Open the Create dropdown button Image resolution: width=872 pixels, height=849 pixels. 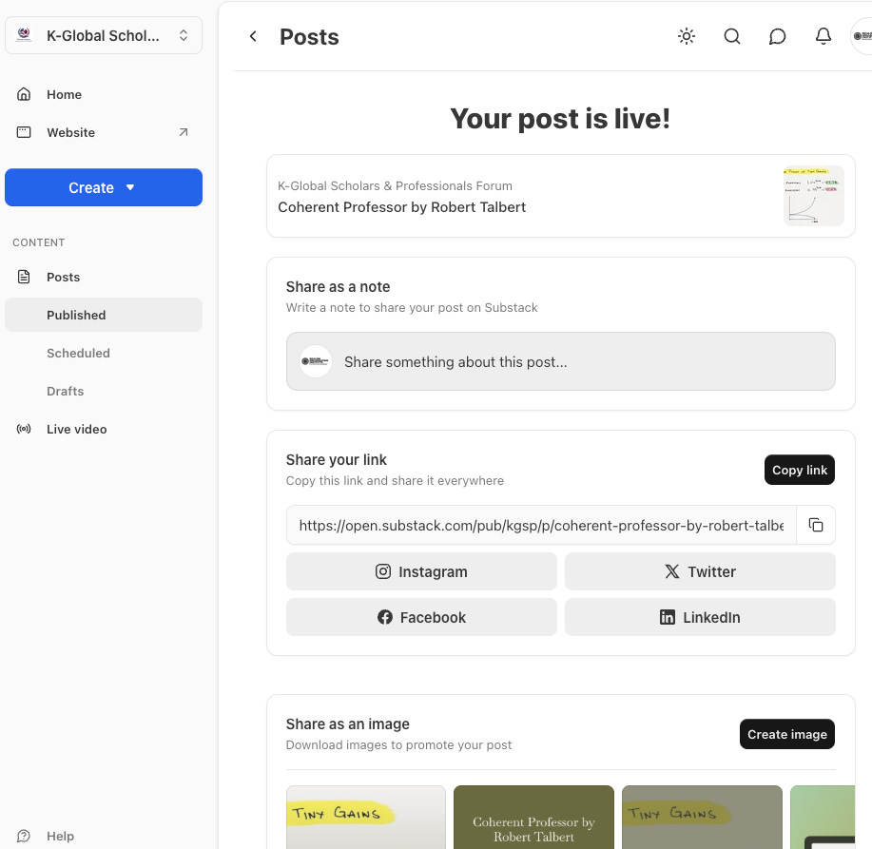(104, 187)
